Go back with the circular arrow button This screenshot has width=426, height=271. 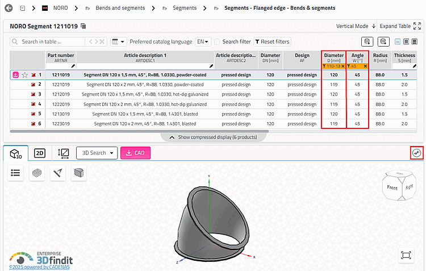click(9, 8)
